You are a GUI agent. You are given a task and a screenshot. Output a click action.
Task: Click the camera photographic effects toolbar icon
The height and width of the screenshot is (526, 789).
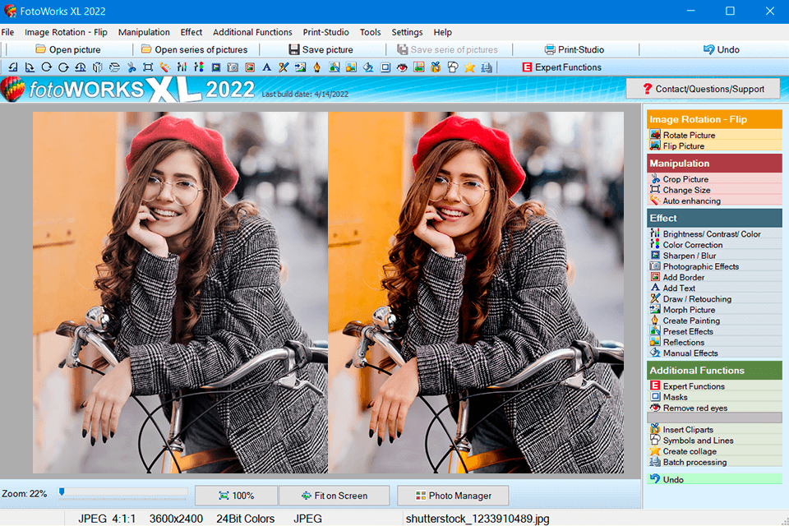click(x=232, y=67)
